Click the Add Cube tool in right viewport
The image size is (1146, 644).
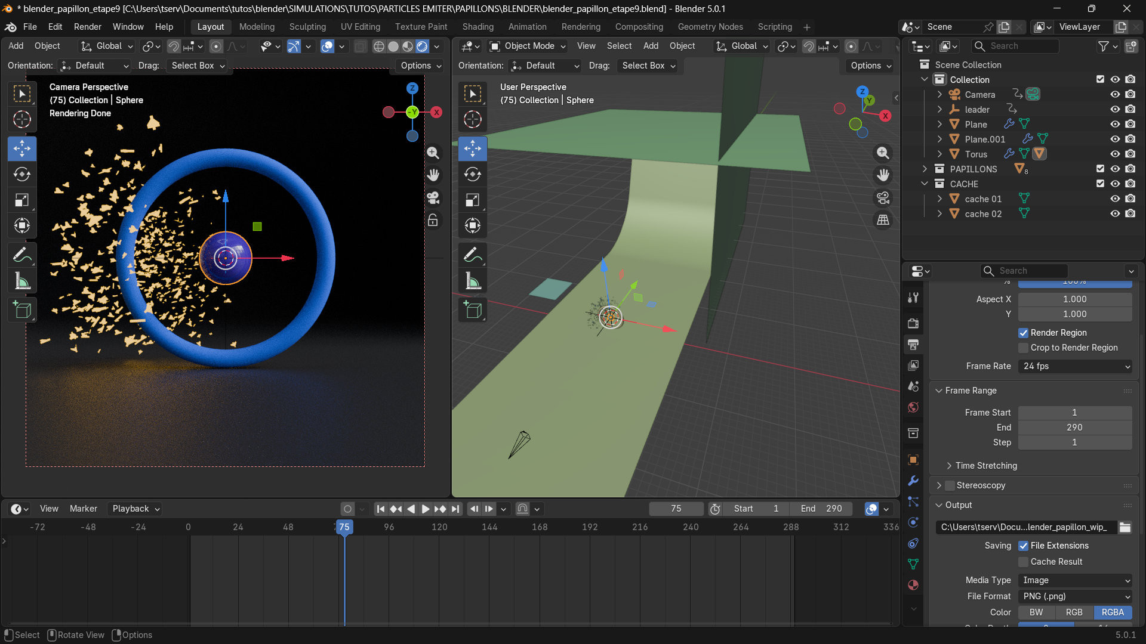coord(473,309)
